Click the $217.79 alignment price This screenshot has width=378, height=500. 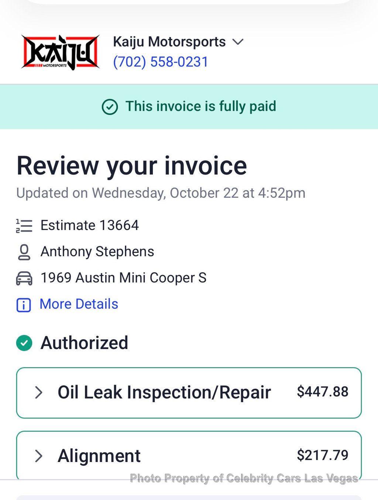(x=322, y=455)
